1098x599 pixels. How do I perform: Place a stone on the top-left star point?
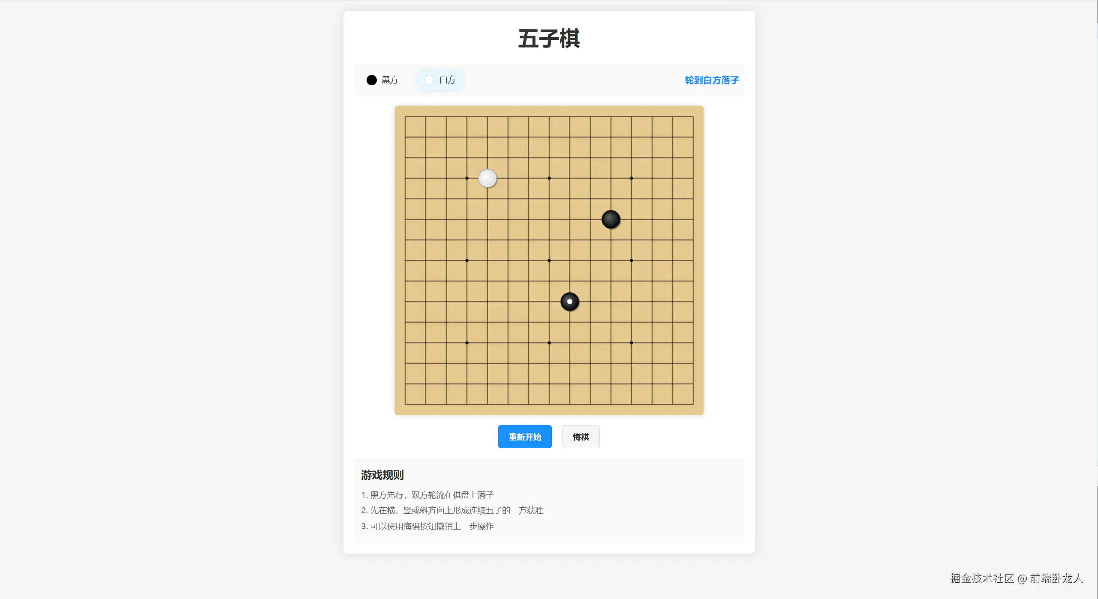point(467,178)
